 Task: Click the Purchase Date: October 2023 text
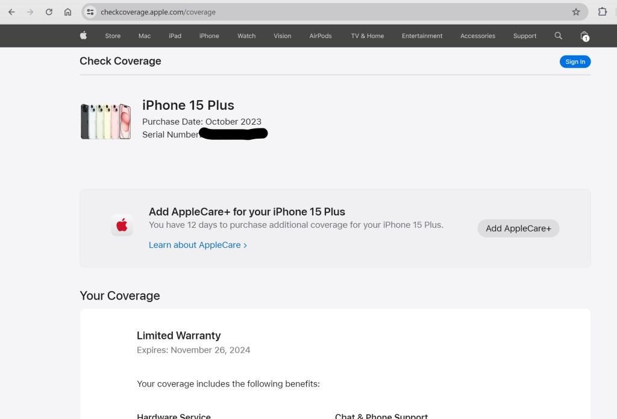202,122
